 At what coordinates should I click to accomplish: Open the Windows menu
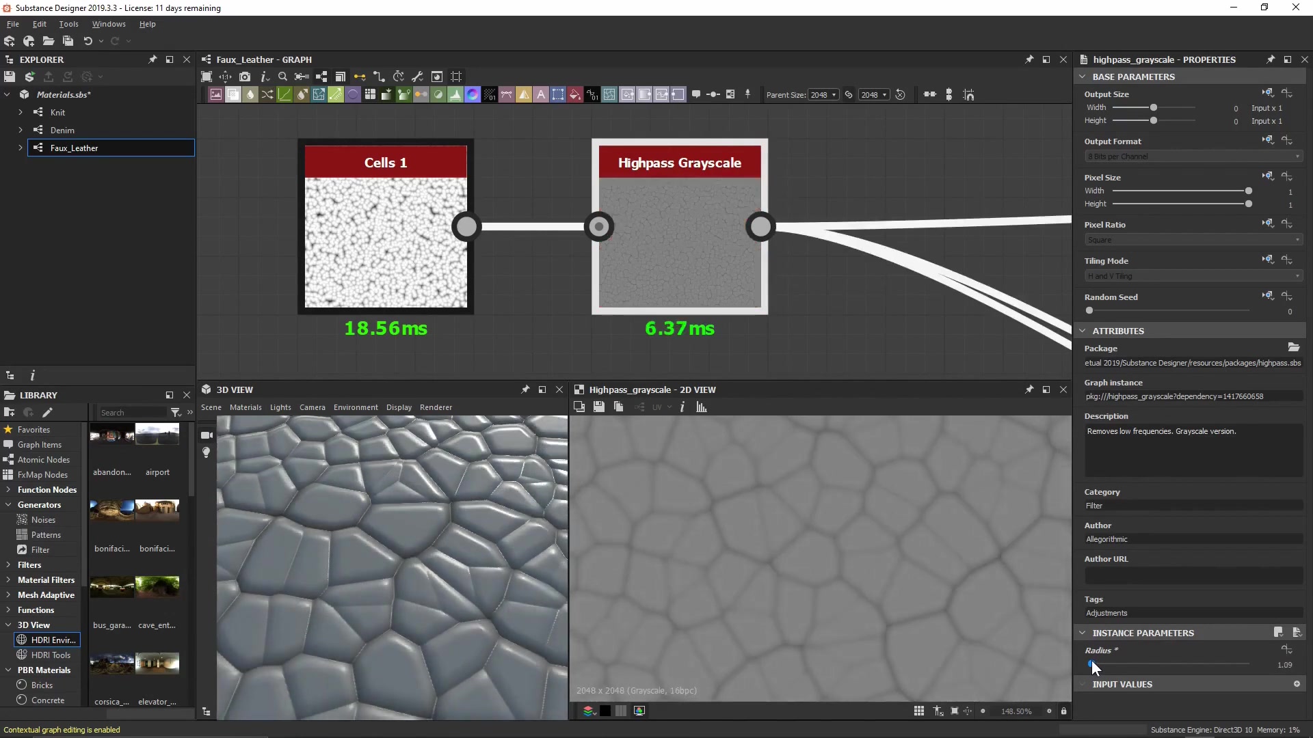coord(109,24)
